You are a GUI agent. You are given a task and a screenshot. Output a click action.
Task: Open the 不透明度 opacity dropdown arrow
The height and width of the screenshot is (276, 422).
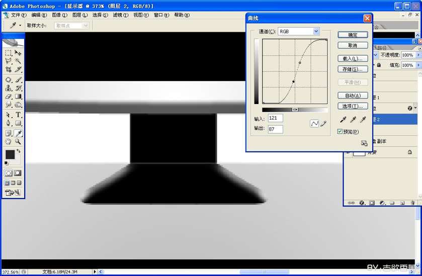click(417, 55)
